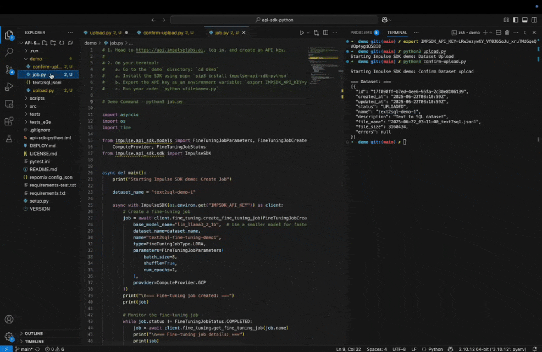Open the Customize Layout icon
Screen dimensions: 542x352
pos(506,20)
